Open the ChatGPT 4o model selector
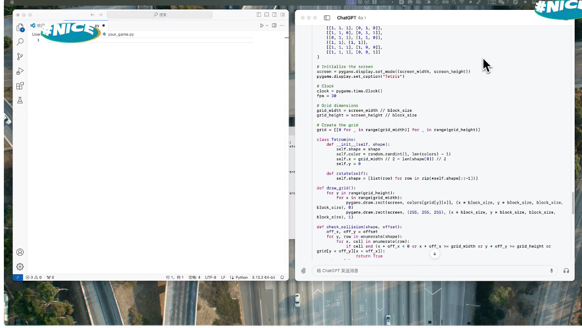582x328 pixels. [x=352, y=18]
